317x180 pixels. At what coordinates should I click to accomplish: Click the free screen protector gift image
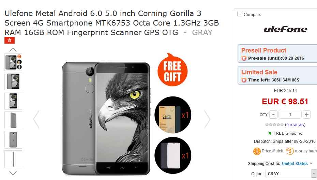(x=173, y=115)
